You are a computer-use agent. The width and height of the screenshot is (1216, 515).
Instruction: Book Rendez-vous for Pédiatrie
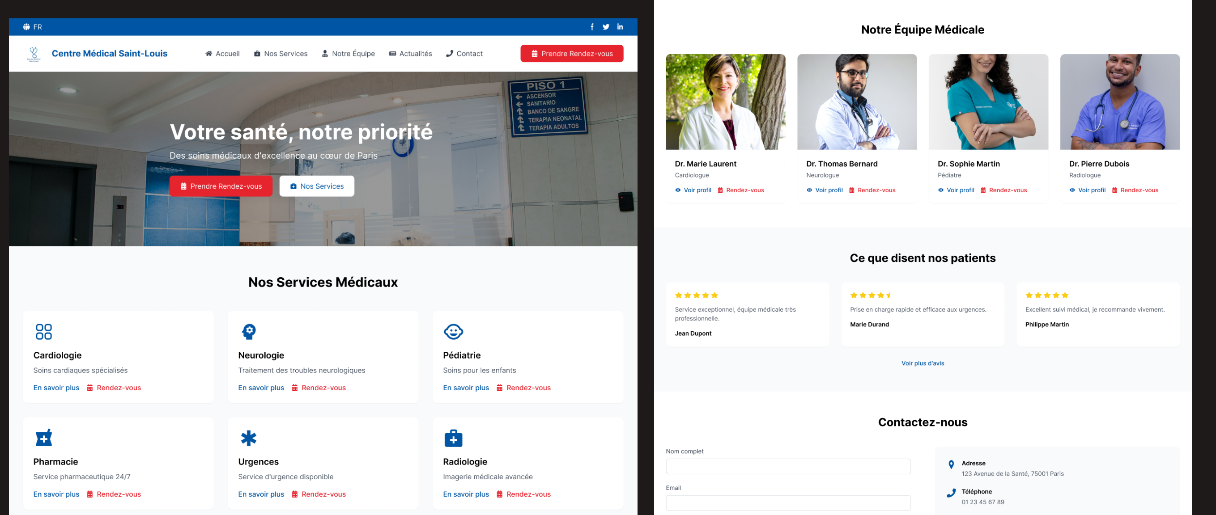(x=523, y=388)
